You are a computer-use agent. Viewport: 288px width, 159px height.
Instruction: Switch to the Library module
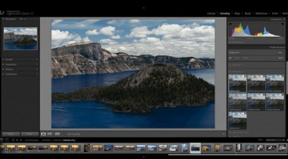(x=211, y=13)
